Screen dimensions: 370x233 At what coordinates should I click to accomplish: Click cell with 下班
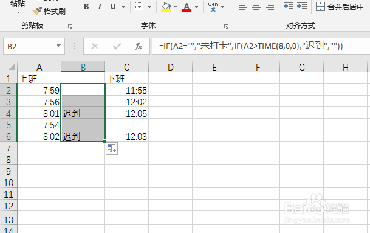point(127,78)
